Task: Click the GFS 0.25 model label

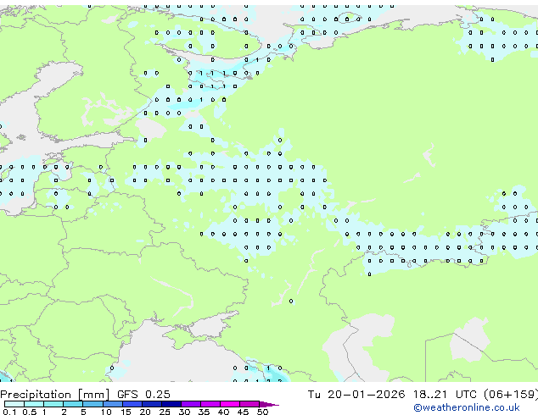Action: pos(143,395)
